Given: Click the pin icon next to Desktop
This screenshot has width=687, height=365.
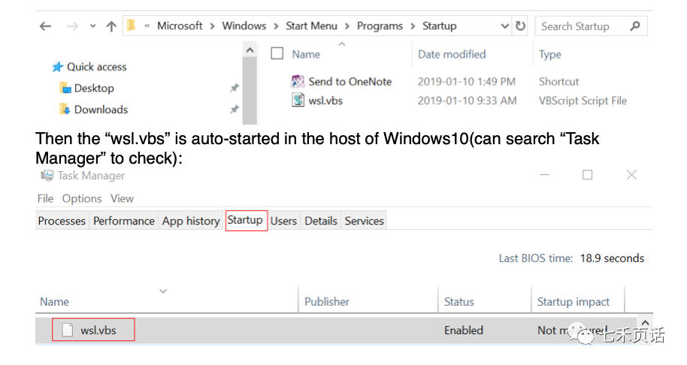Looking at the screenshot, I should click(235, 89).
